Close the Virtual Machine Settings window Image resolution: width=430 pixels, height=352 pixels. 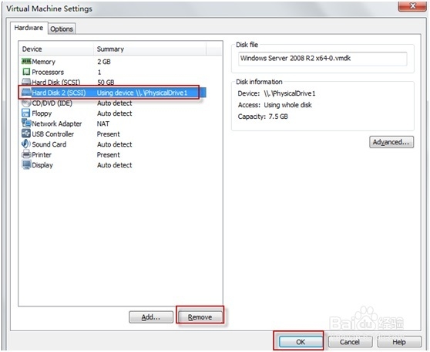[412, 6]
